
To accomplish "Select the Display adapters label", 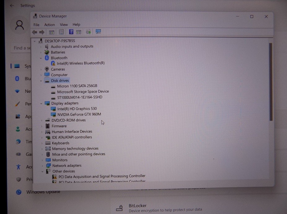I will tap(65, 103).
